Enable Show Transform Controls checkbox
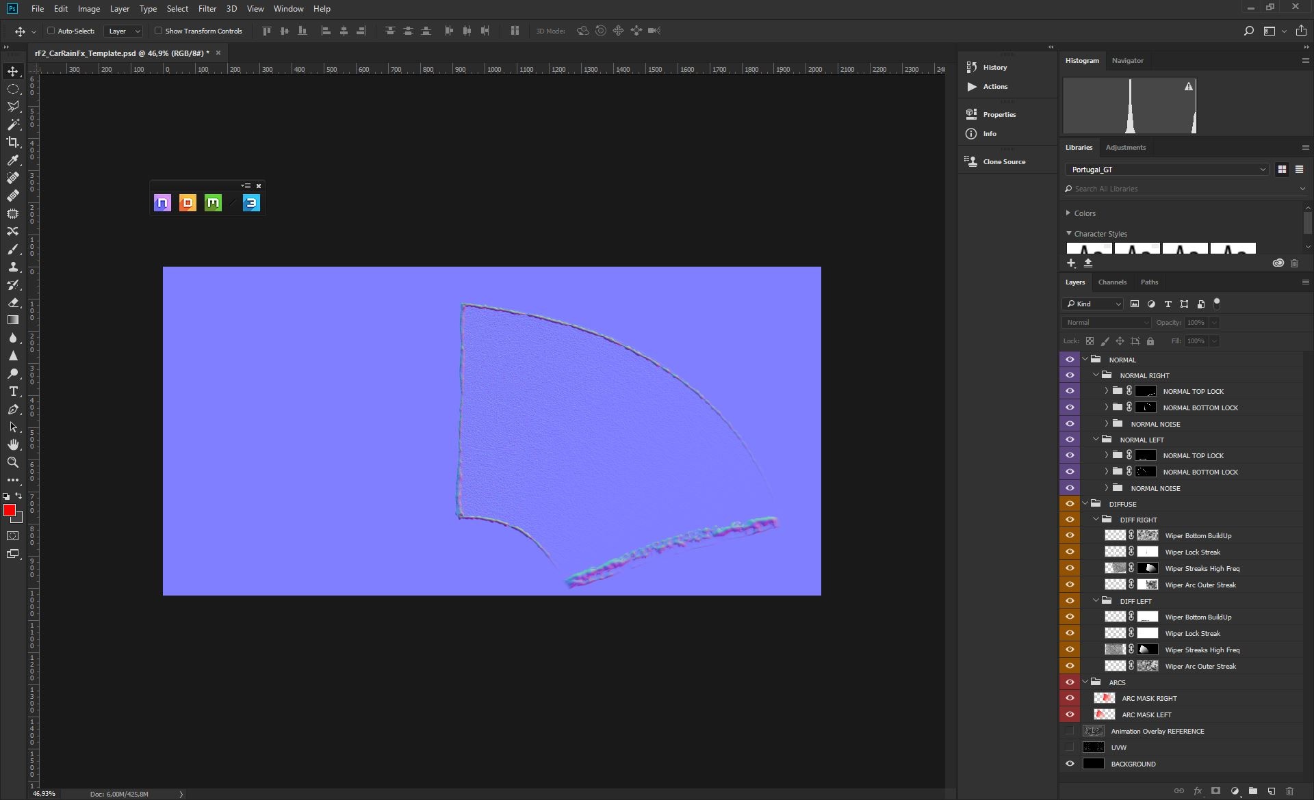 point(158,31)
